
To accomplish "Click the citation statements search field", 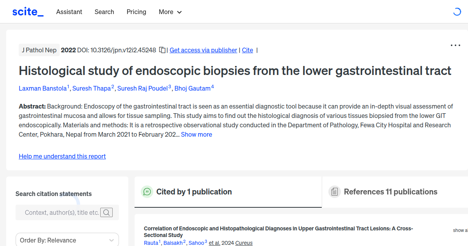I will 62,212.
